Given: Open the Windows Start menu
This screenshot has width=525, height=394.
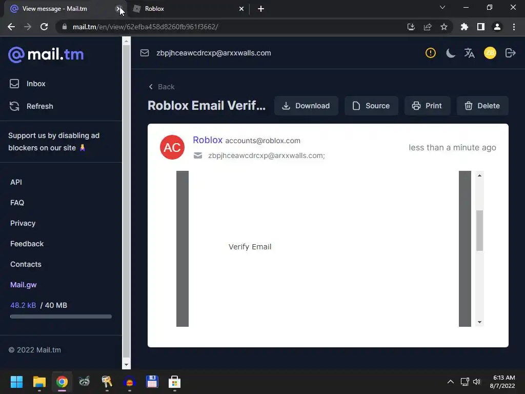Looking at the screenshot, I should (x=16, y=382).
